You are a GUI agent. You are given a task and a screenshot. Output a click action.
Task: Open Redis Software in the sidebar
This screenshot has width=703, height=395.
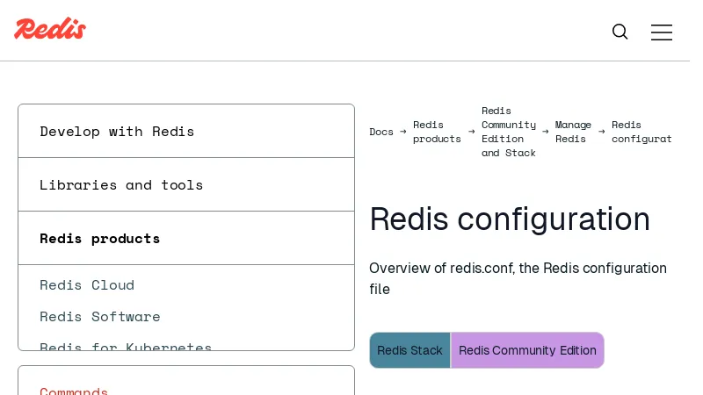100,317
